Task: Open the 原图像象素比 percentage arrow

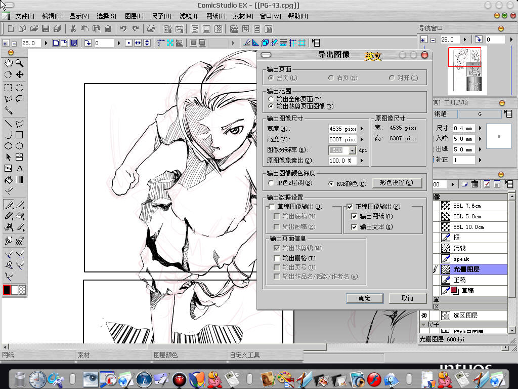Action: [362, 161]
